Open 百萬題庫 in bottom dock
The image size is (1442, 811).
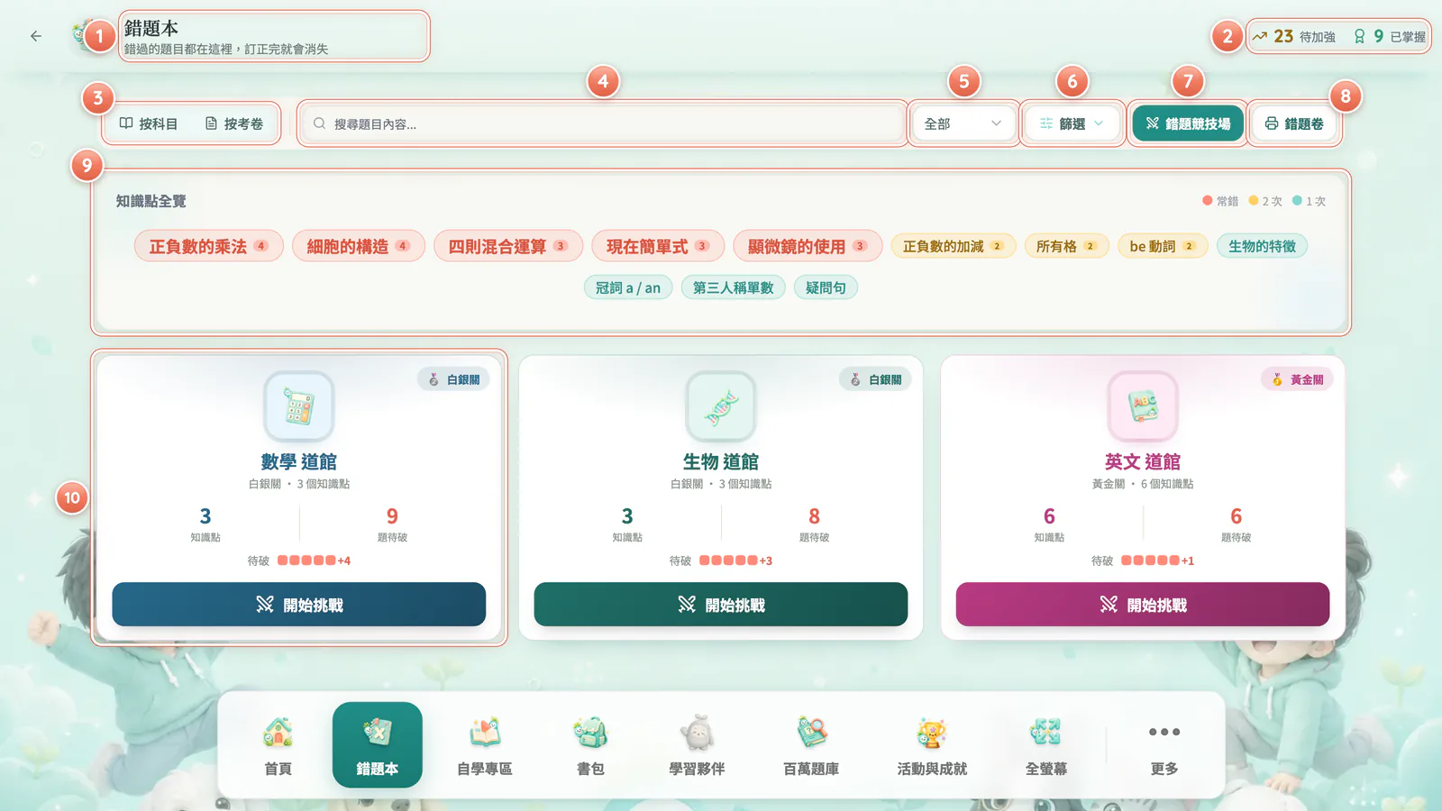click(x=811, y=745)
